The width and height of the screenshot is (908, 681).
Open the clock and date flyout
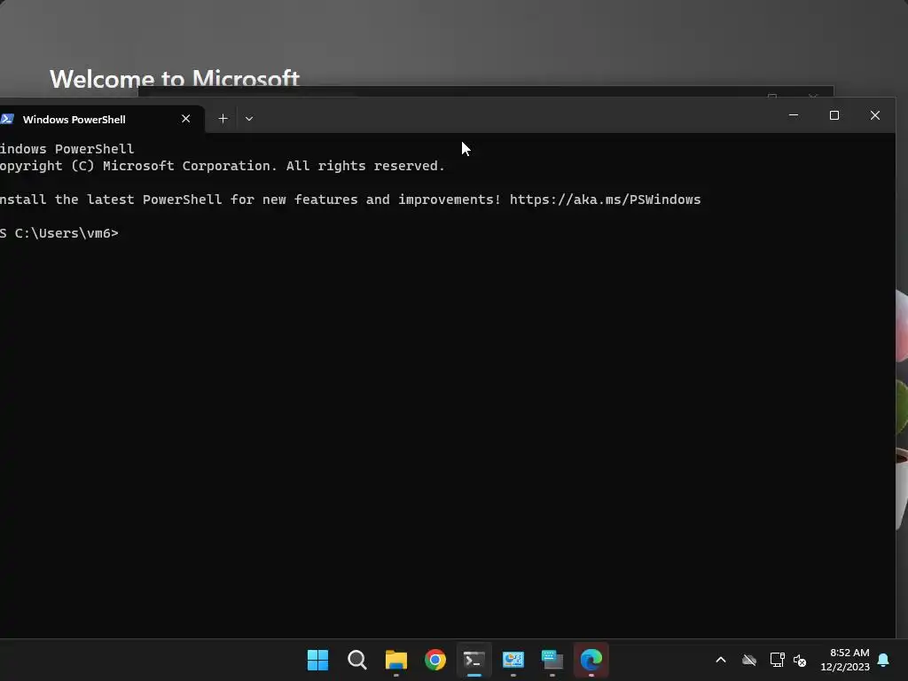point(845,660)
